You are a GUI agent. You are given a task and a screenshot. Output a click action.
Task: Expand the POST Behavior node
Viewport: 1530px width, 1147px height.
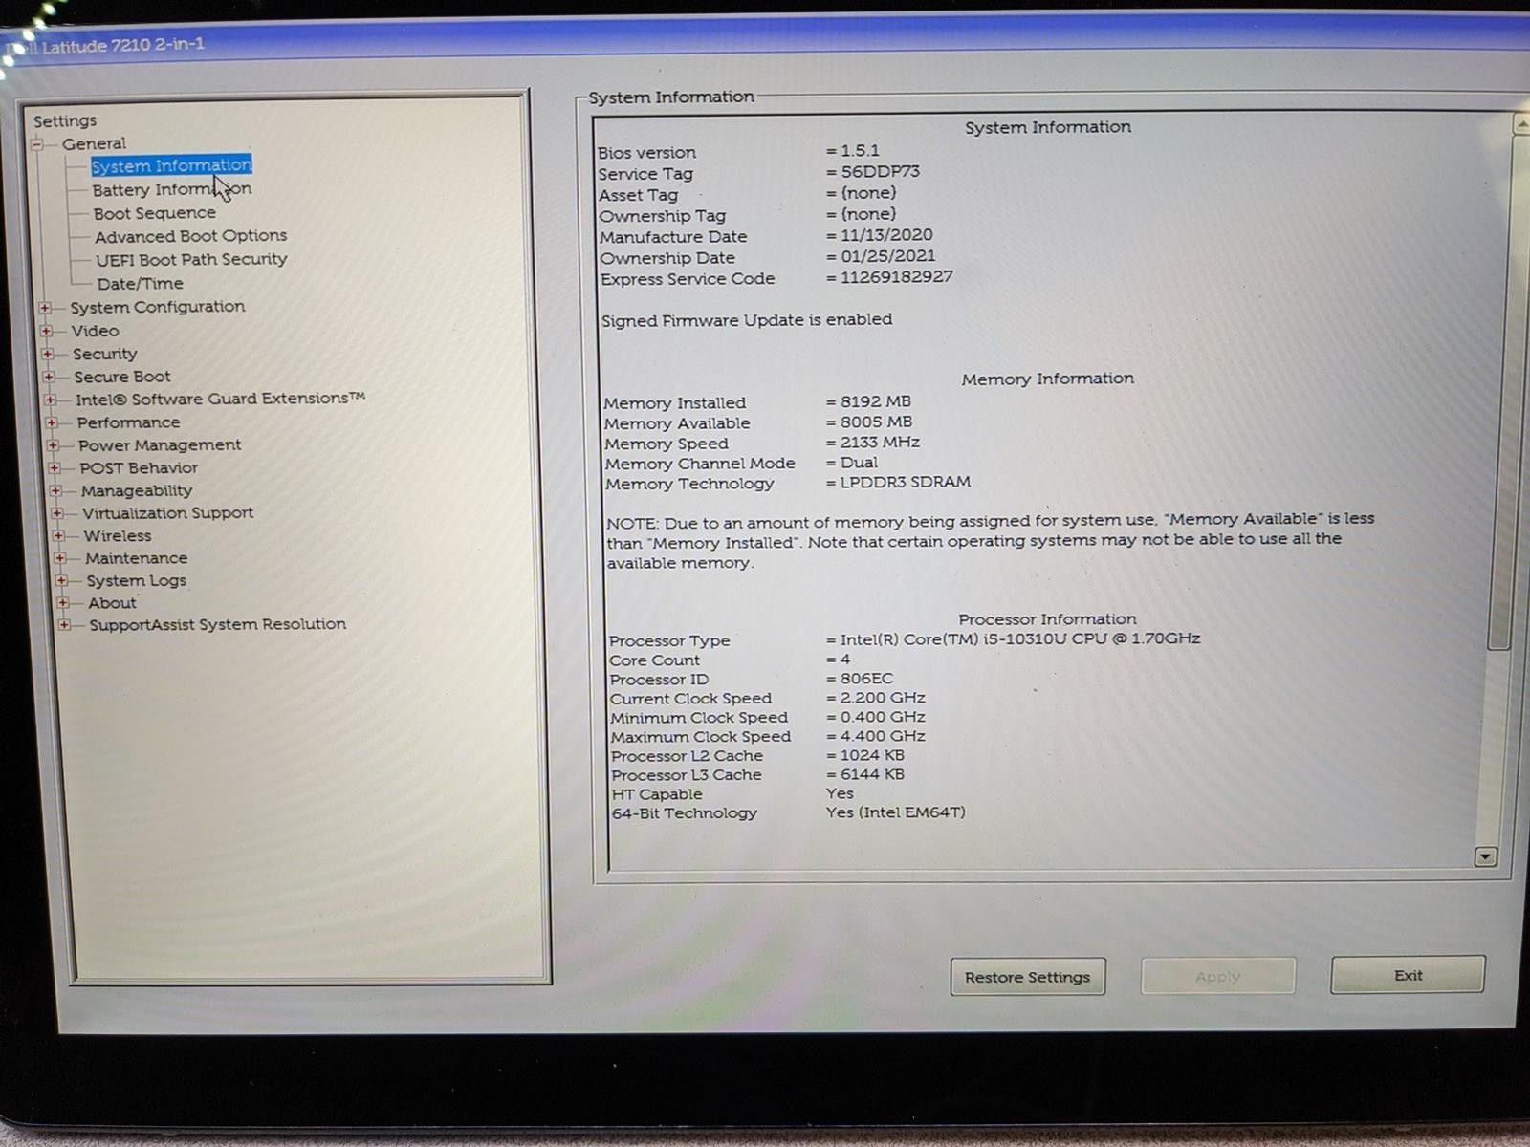(x=55, y=468)
